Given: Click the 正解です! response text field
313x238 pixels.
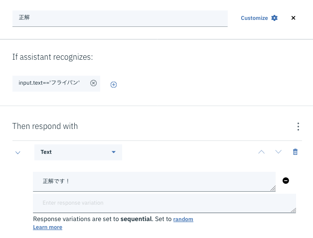Looking at the screenshot, I should tap(150, 181).
